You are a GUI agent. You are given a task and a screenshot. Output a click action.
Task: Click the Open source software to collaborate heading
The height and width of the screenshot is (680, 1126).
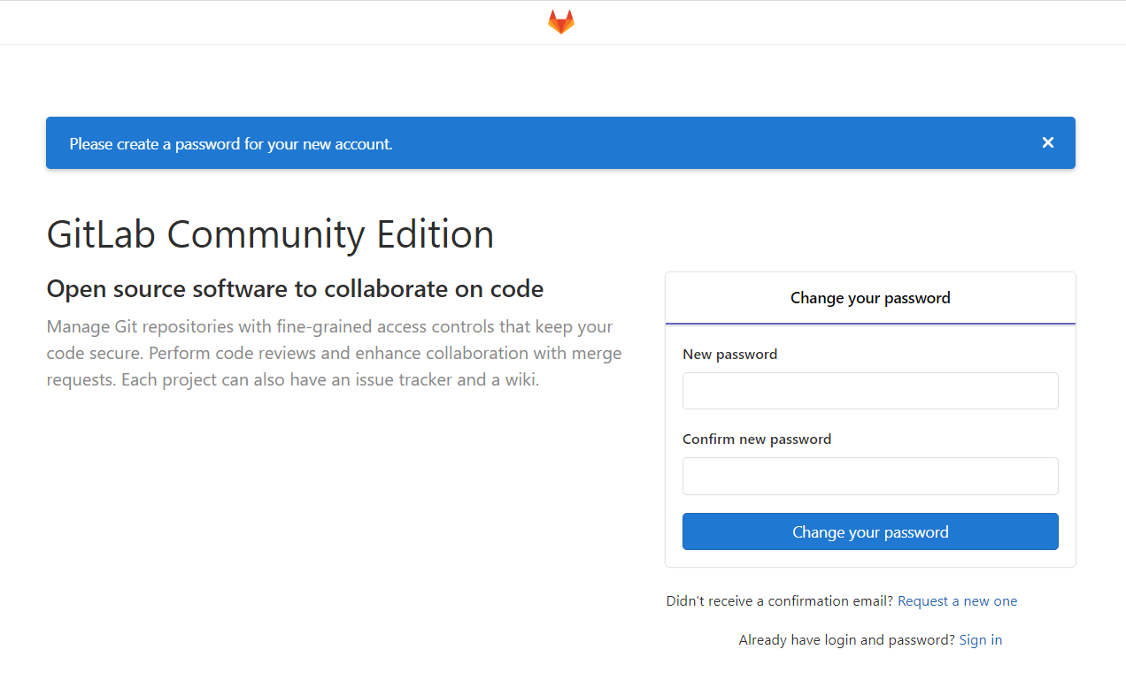click(295, 289)
